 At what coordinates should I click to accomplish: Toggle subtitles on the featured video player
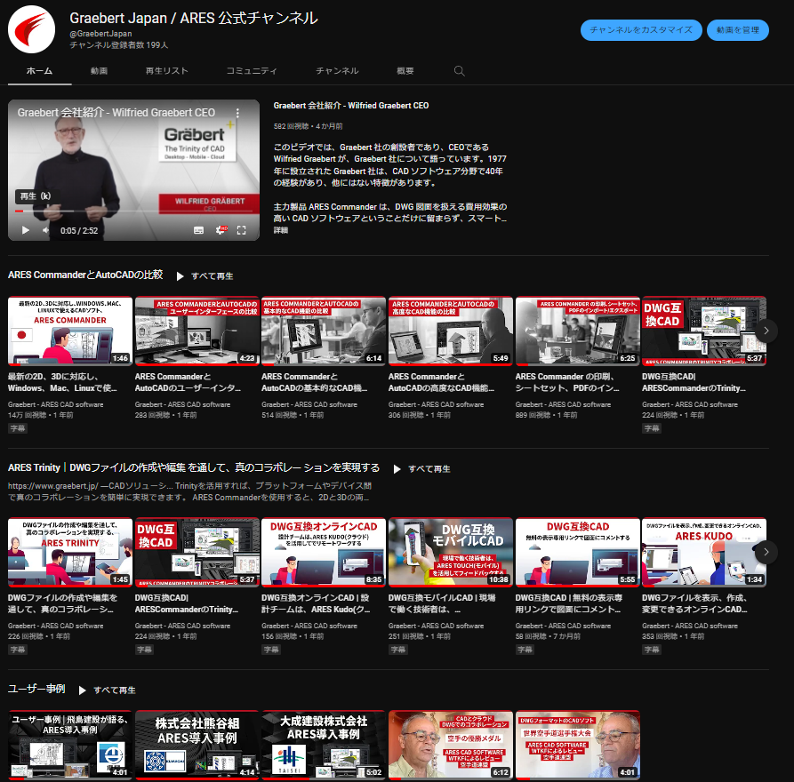click(x=199, y=230)
